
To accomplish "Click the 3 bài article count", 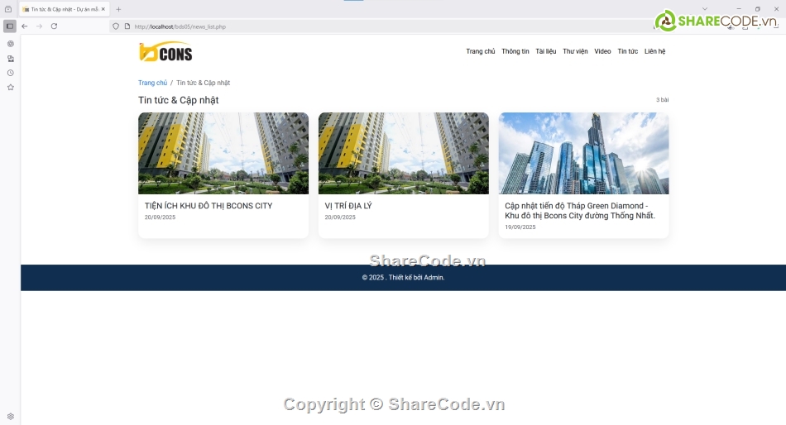I will tap(662, 100).
